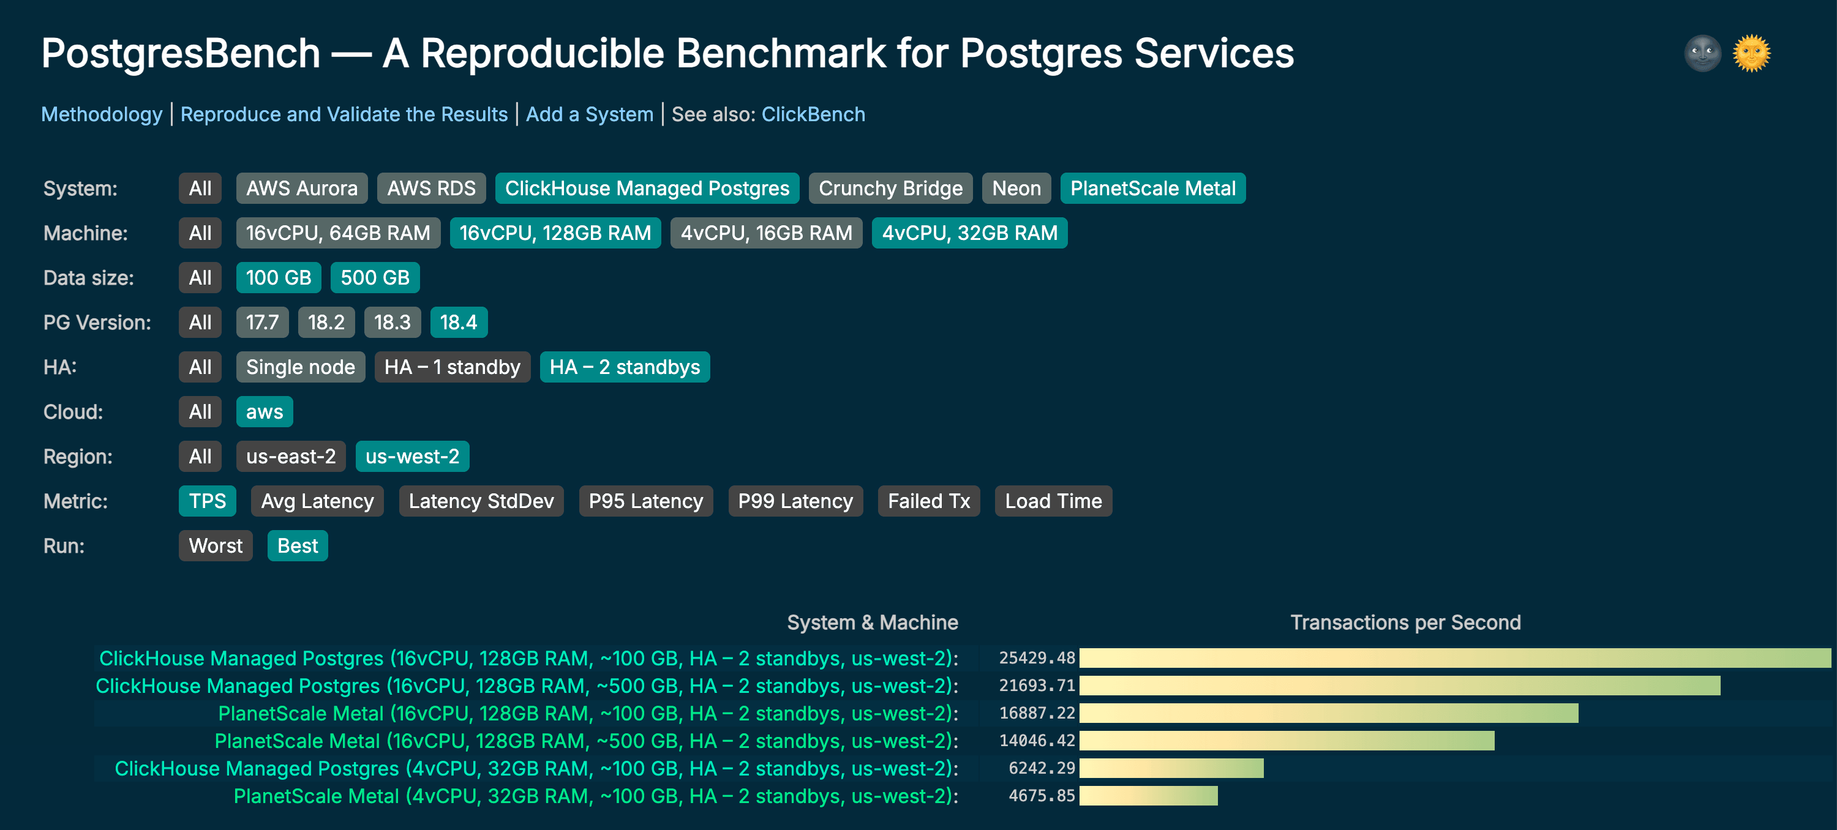Toggle the 500 GB data size filter
1837x830 pixels.
pos(375,278)
